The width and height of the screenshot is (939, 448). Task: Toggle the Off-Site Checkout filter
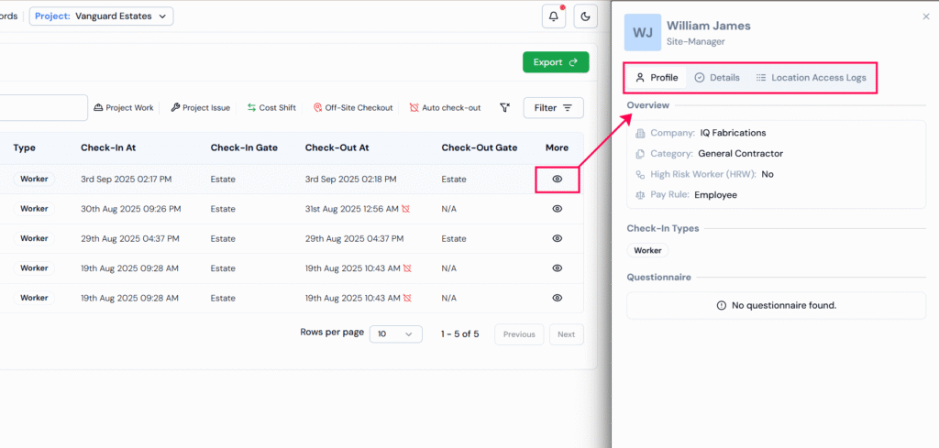click(x=353, y=108)
